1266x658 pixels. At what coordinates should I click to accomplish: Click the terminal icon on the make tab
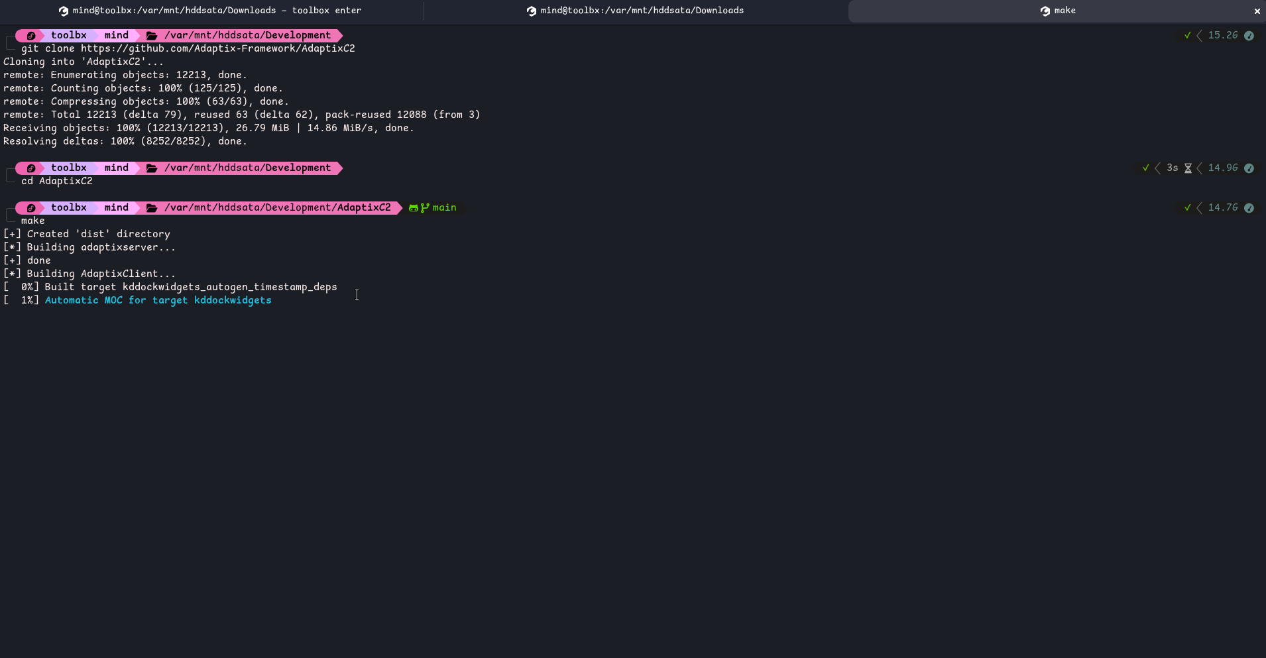tap(1045, 11)
